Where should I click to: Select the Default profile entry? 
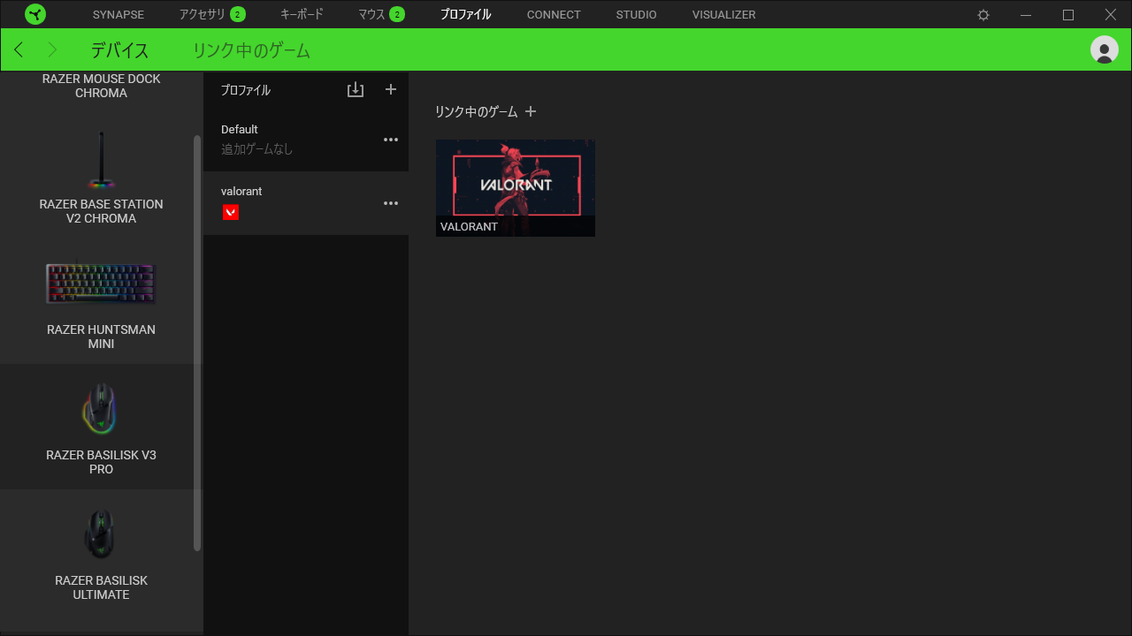tap(306, 140)
